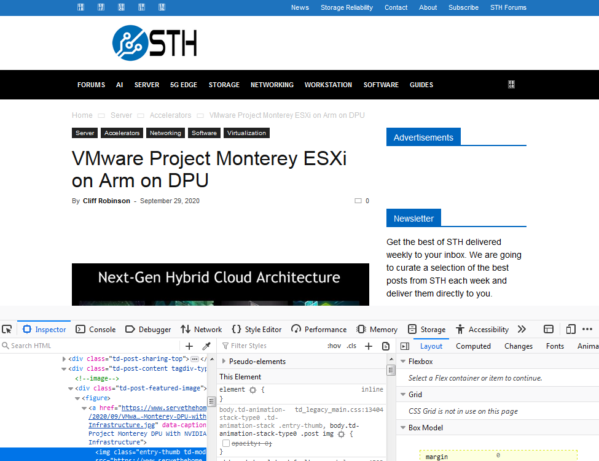This screenshot has height=461, width=599.
Task: Open the FORUMS navigation menu item
Action: pyautogui.click(x=92, y=85)
